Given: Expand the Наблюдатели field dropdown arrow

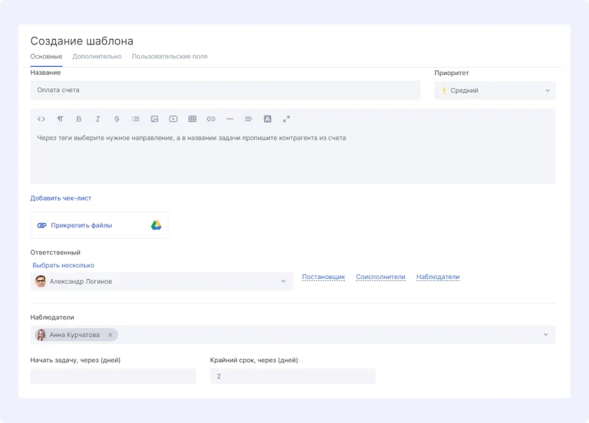Looking at the screenshot, I should tap(545, 335).
